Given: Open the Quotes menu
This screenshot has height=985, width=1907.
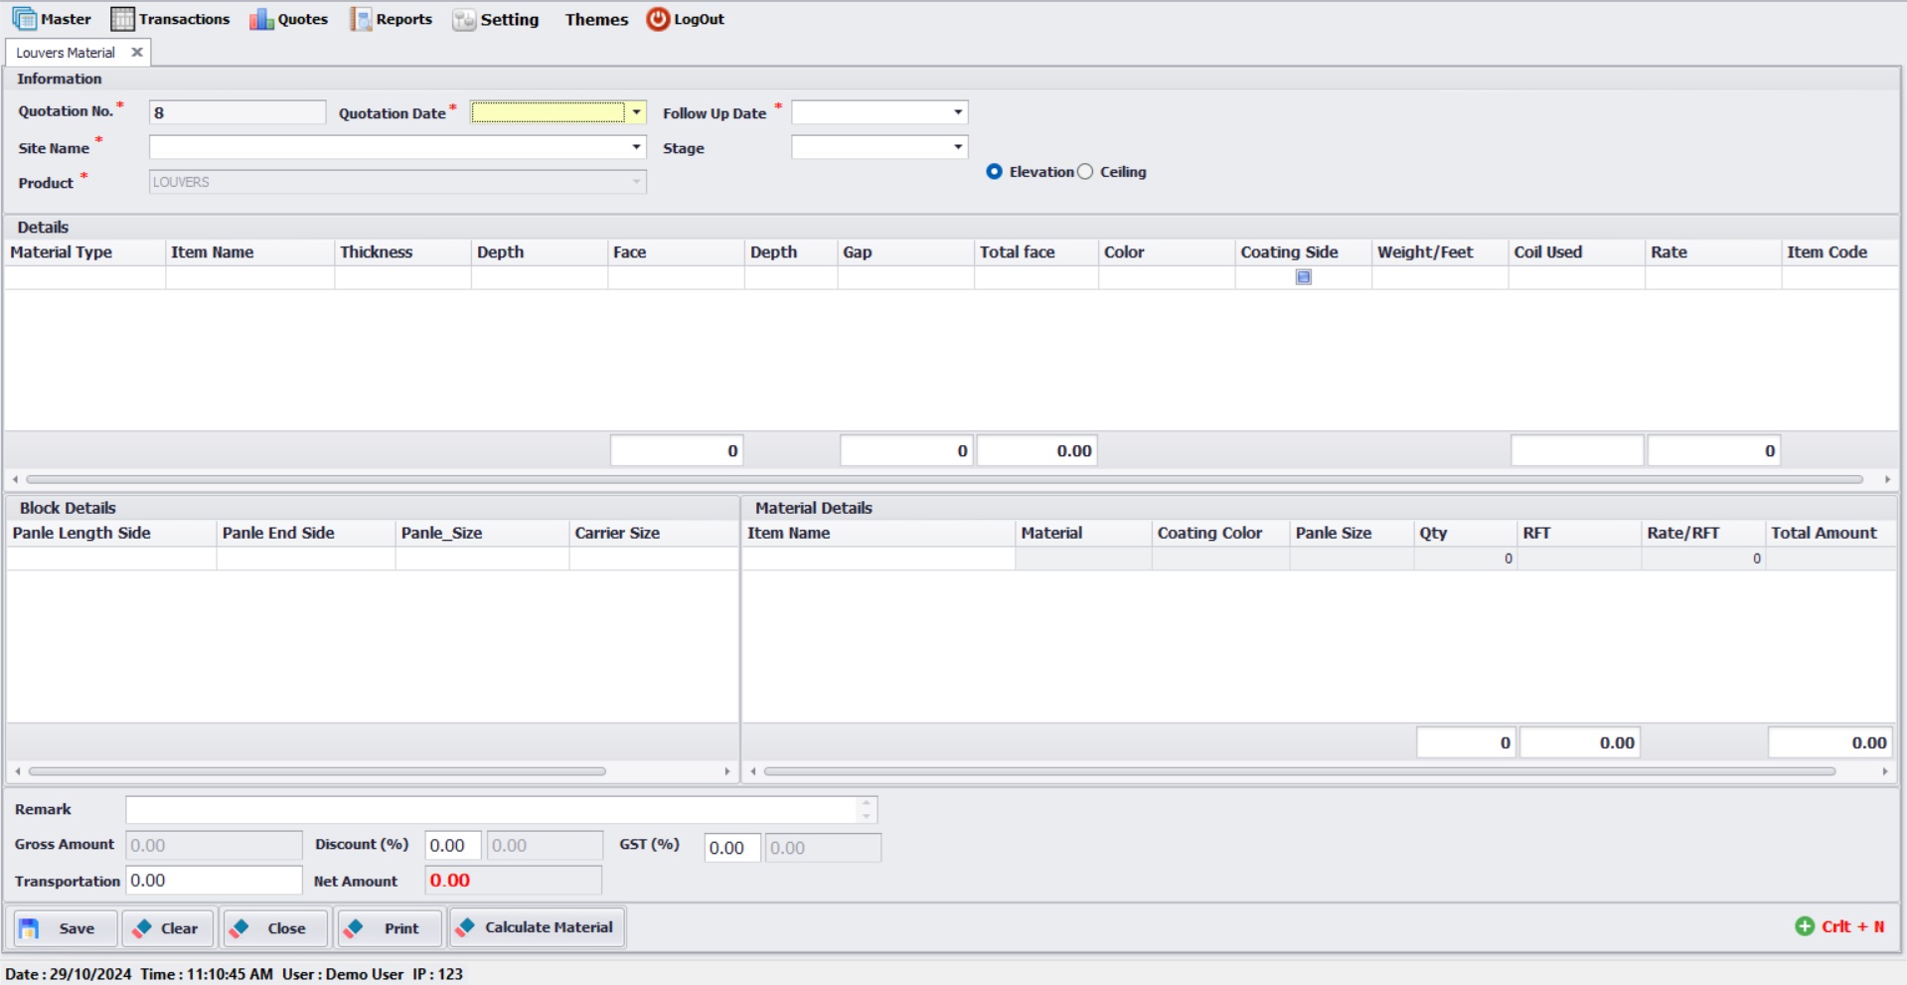Looking at the screenshot, I should click(x=288, y=19).
